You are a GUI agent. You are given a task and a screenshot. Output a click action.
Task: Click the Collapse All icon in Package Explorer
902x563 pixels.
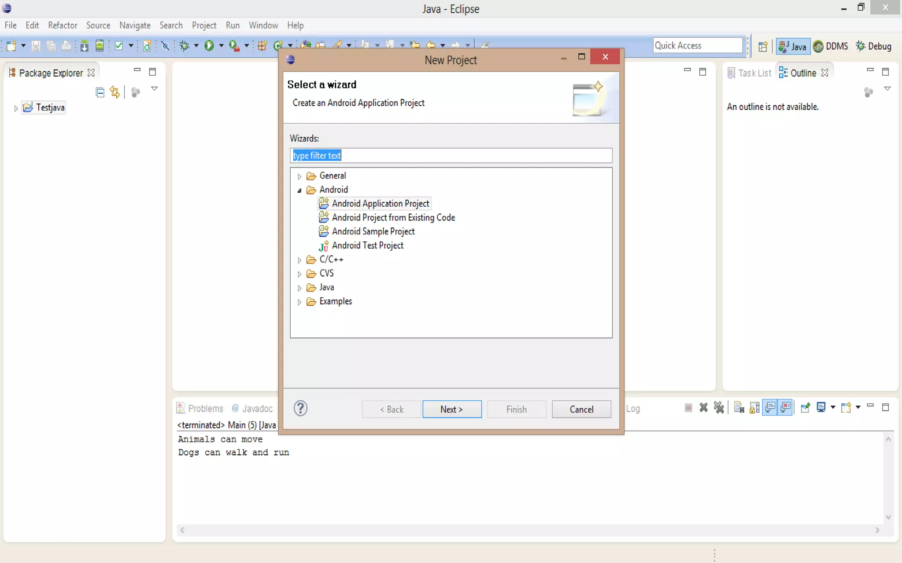coord(100,92)
